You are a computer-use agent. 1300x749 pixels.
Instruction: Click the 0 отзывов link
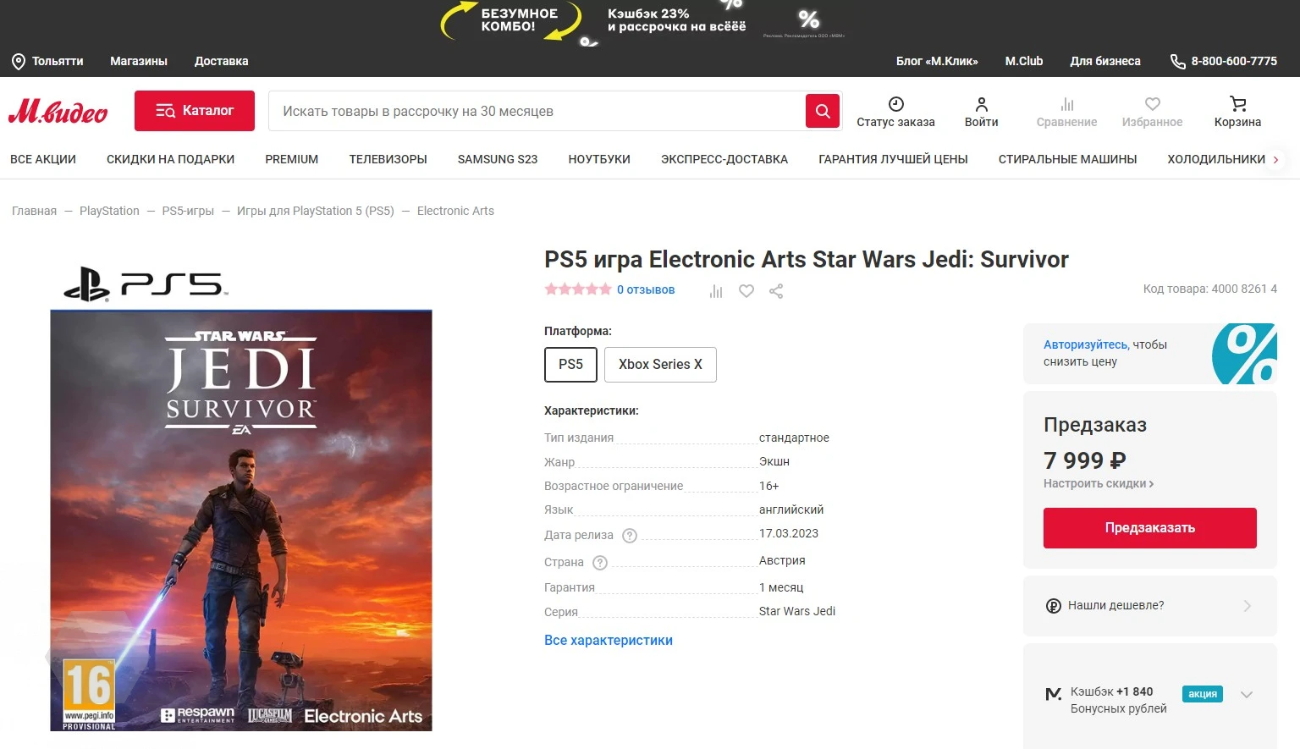[646, 289]
